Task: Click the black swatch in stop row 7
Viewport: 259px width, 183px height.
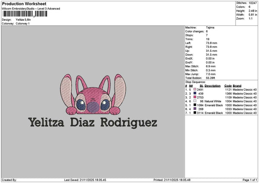Action: [x=195, y=113]
